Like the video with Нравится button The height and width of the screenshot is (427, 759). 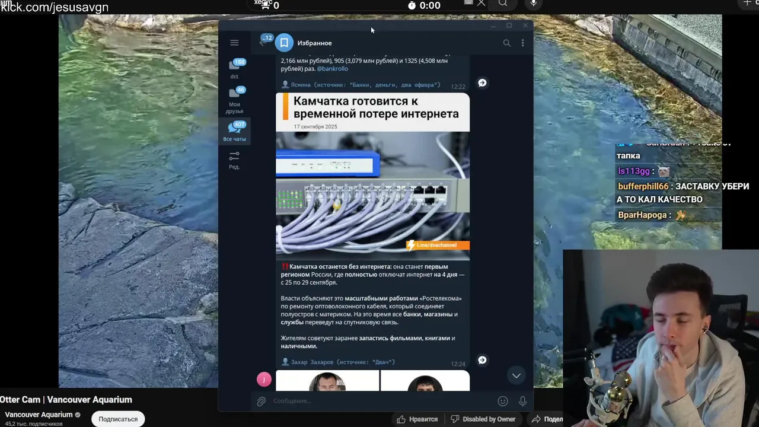coord(417,419)
